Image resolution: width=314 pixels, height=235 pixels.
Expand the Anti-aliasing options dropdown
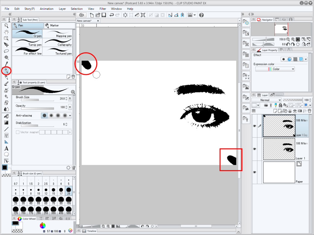(70, 116)
